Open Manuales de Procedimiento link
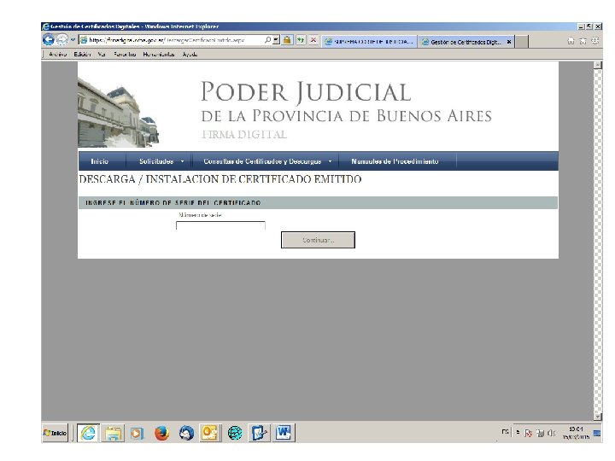The height and width of the screenshot is (461, 615). (395, 161)
